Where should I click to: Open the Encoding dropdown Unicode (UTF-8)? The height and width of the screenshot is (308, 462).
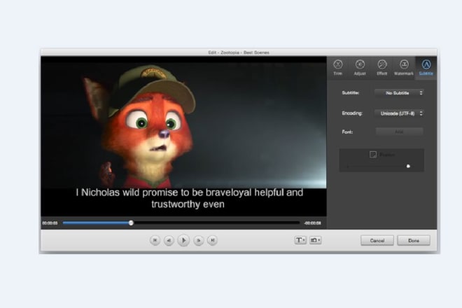click(399, 113)
